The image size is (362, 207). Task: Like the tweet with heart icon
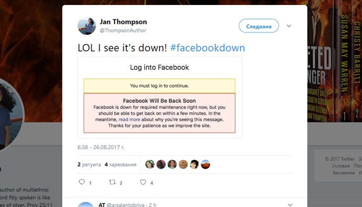click(143, 182)
